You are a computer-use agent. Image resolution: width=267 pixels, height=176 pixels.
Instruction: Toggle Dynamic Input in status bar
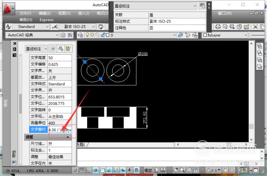pyautogui.click(x=123, y=170)
